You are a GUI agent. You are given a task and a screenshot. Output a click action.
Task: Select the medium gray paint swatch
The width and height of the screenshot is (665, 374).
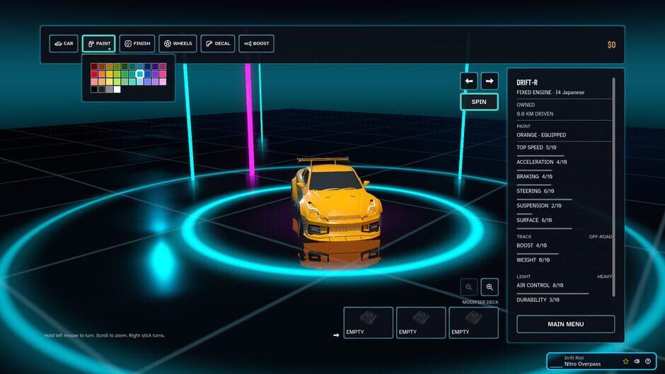[x=110, y=90]
